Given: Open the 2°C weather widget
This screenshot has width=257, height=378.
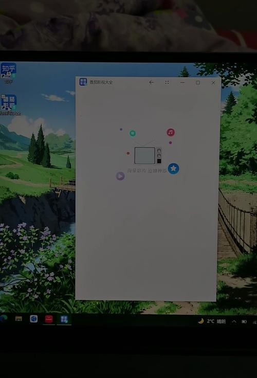Looking at the screenshot, I should (212, 321).
